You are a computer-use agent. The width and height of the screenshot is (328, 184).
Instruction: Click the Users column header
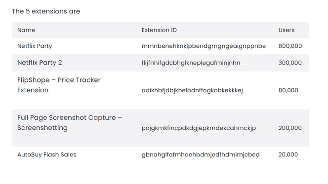click(x=286, y=30)
